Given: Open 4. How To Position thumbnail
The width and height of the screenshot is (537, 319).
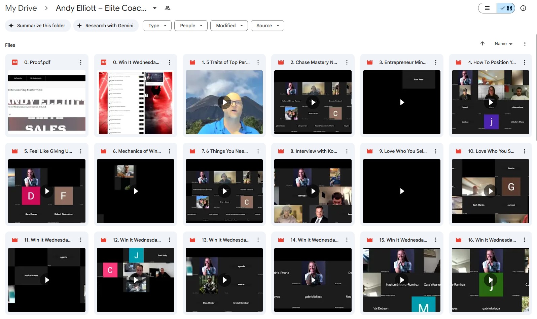Looking at the screenshot, I should [x=491, y=102].
